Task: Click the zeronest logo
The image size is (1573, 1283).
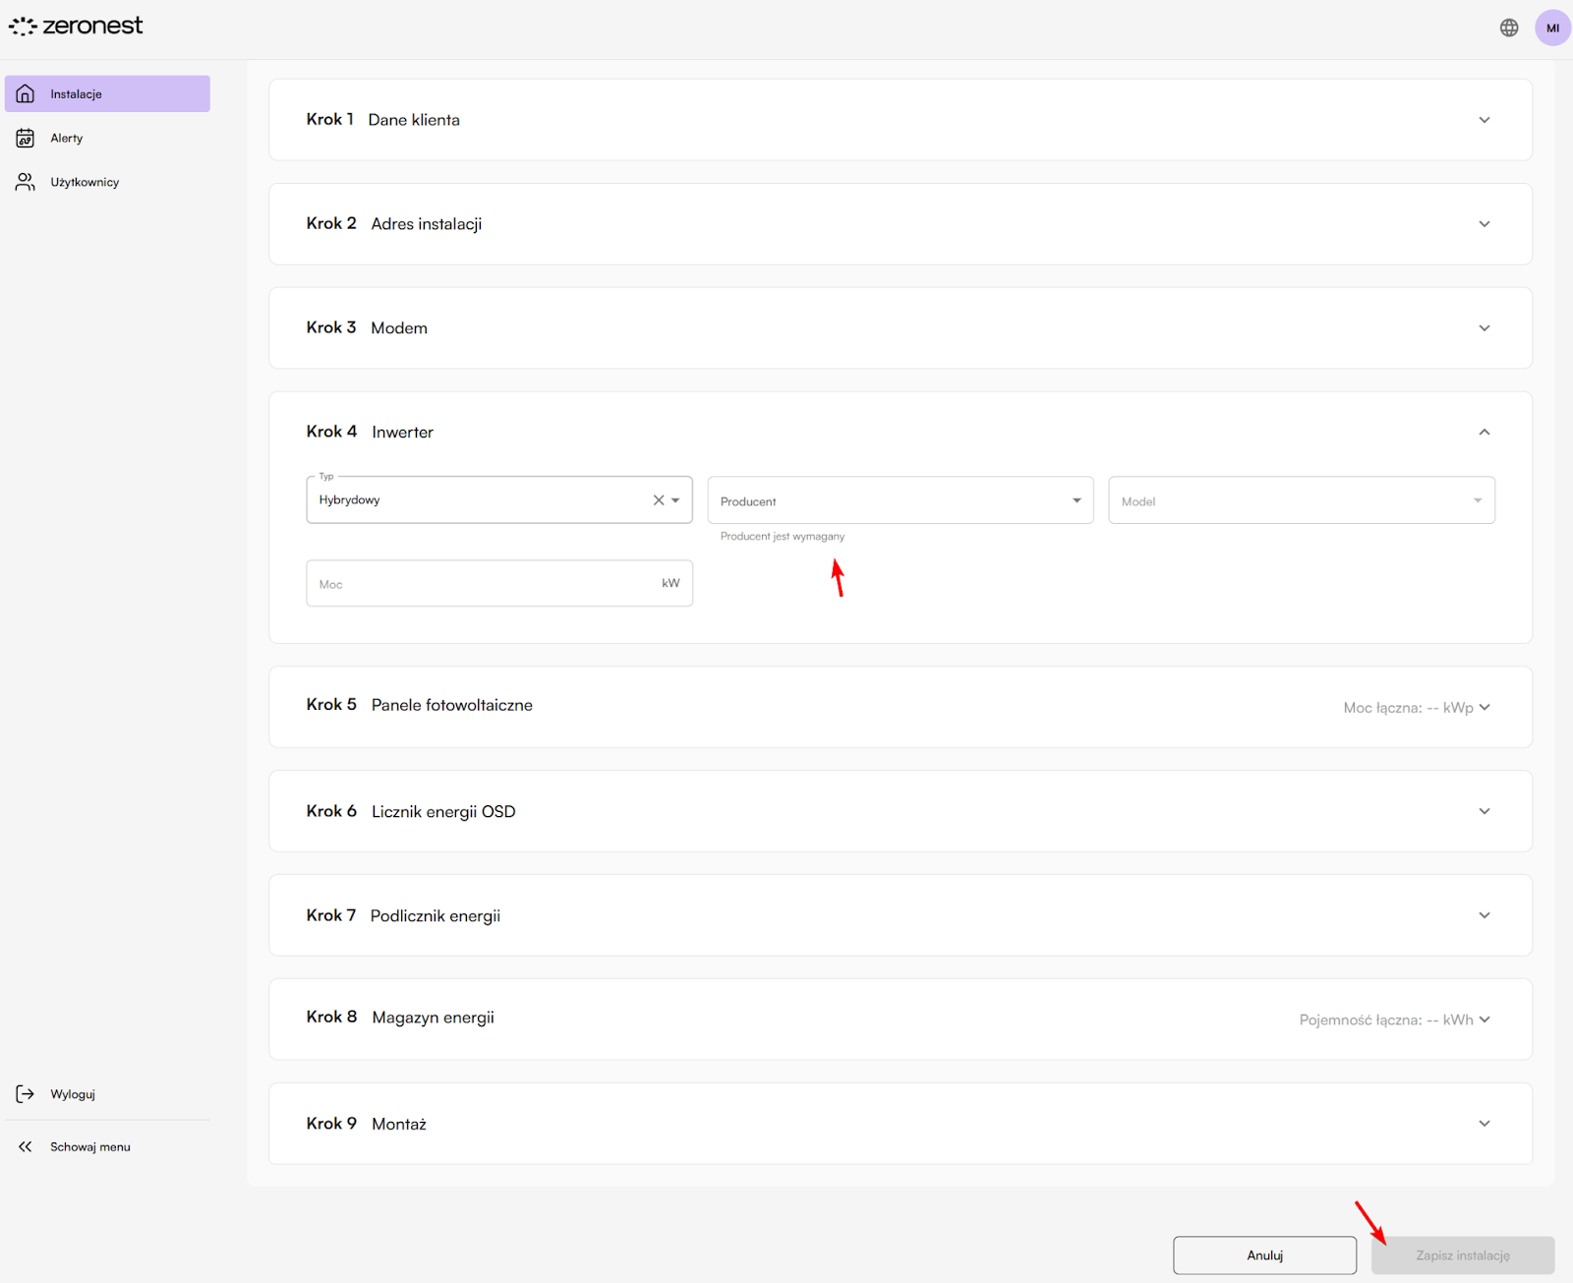Action: pos(76,27)
